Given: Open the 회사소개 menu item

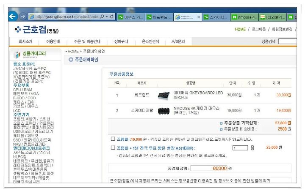Looking at the screenshot, I should tap(25, 41).
